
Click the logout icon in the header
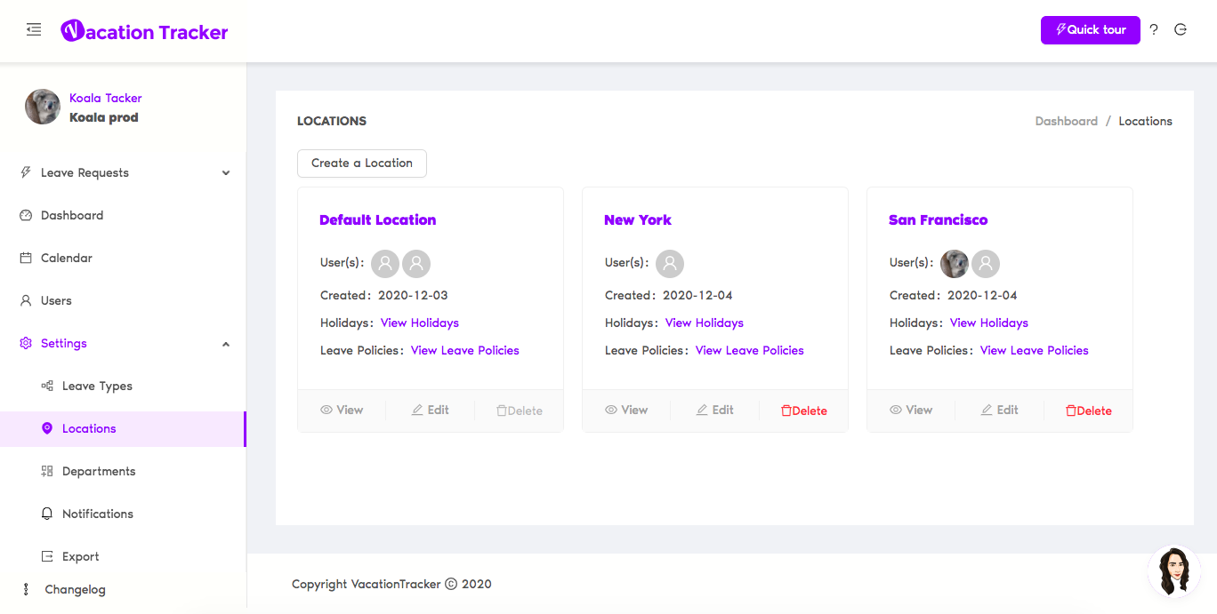point(1181,29)
